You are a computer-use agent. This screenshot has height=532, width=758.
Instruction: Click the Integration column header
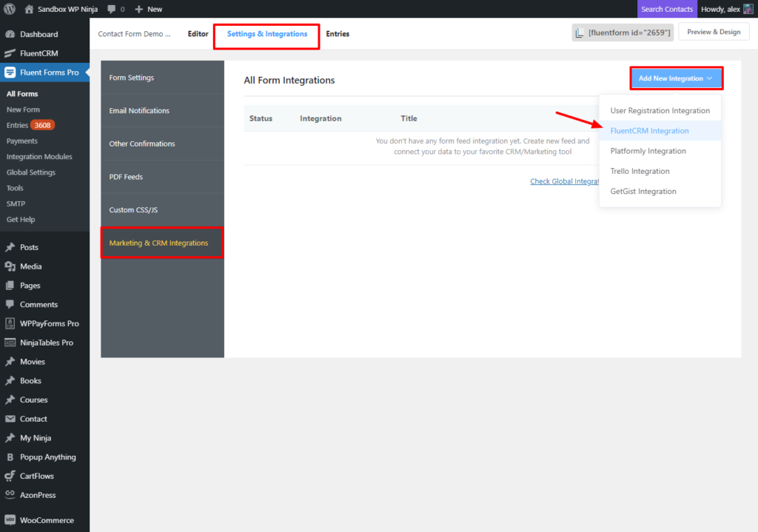(x=321, y=118)
